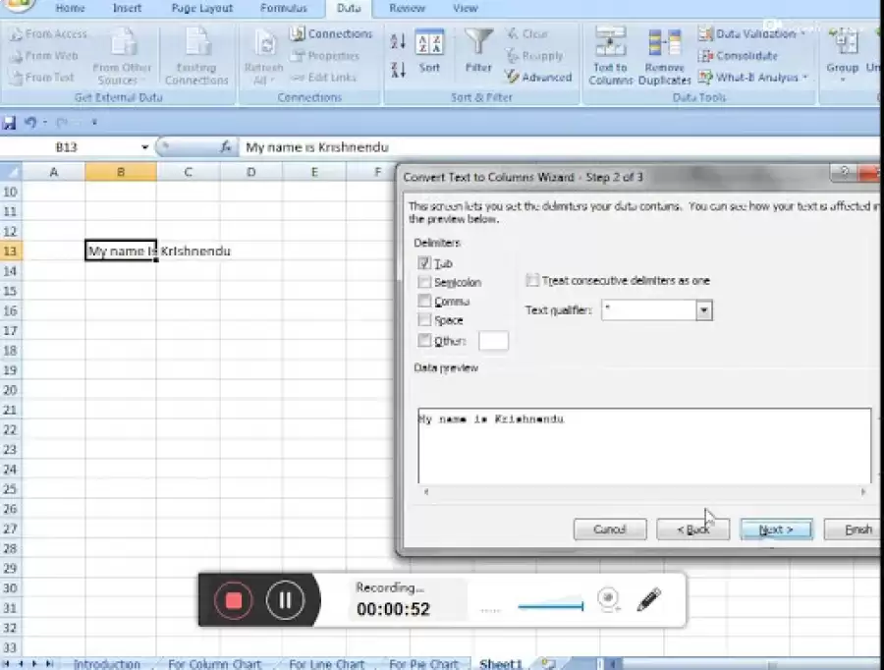The height and width of the screenshot is (670, 884).
Task: Expand the Name Box dropdown arrow
Action: click(145, 147)
